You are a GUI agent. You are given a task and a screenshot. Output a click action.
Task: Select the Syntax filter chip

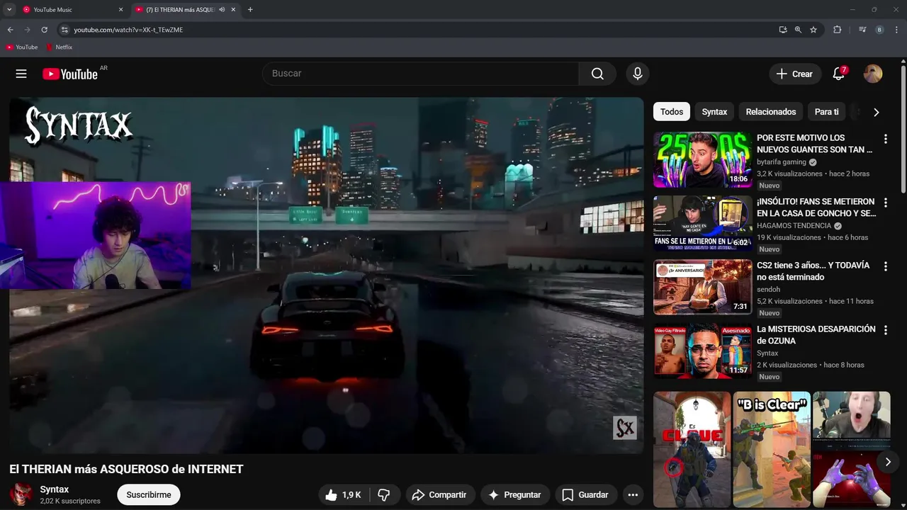coord(714,112)
